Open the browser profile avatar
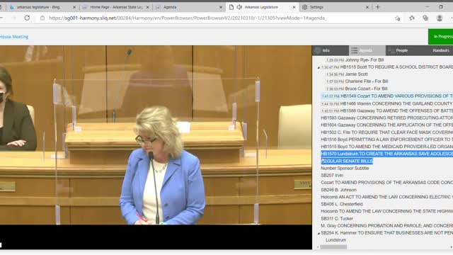The height and width of the screenshot is (255, 453). tap(440, 18)
